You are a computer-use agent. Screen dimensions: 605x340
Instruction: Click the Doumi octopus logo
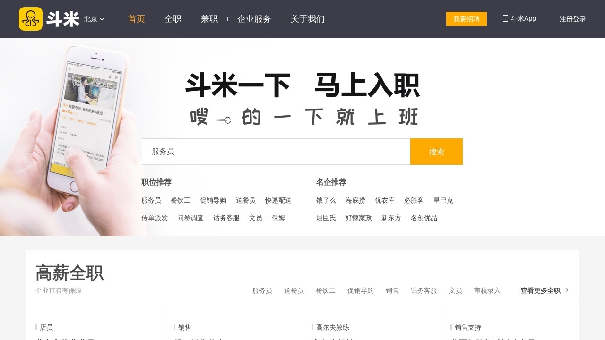[x=31, y=19]
